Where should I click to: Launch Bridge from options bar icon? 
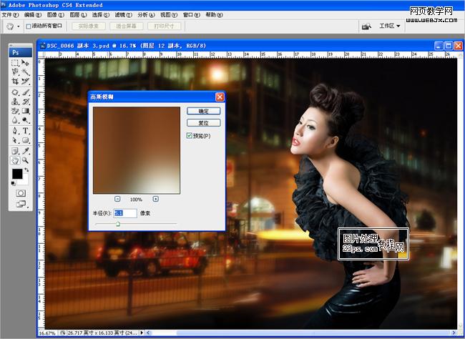[x=366, y=26]
